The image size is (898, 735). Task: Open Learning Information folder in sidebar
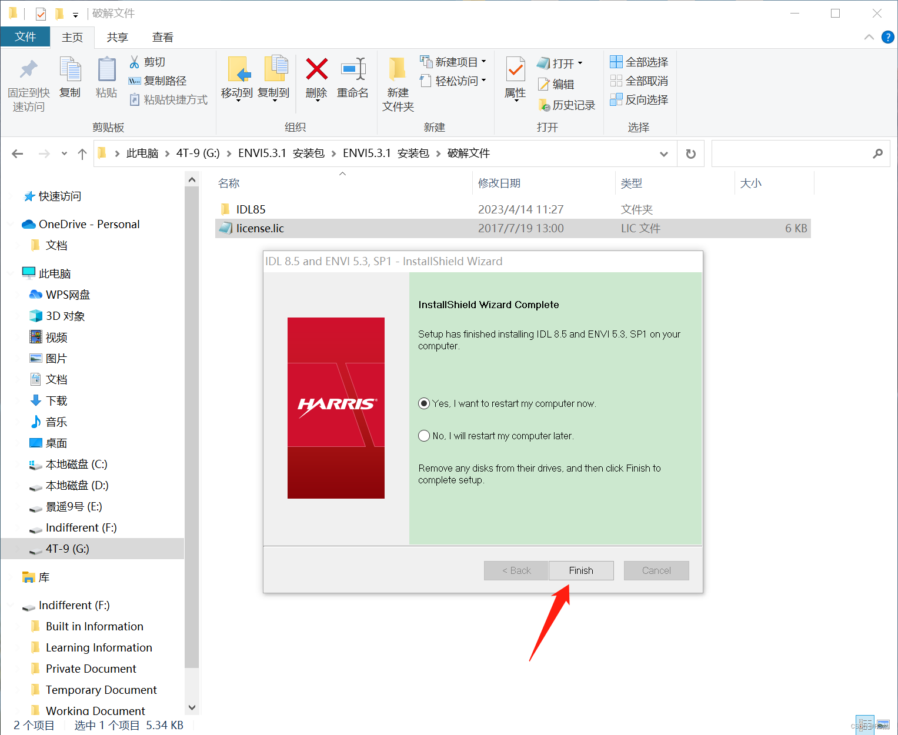[x=99, y=647]
